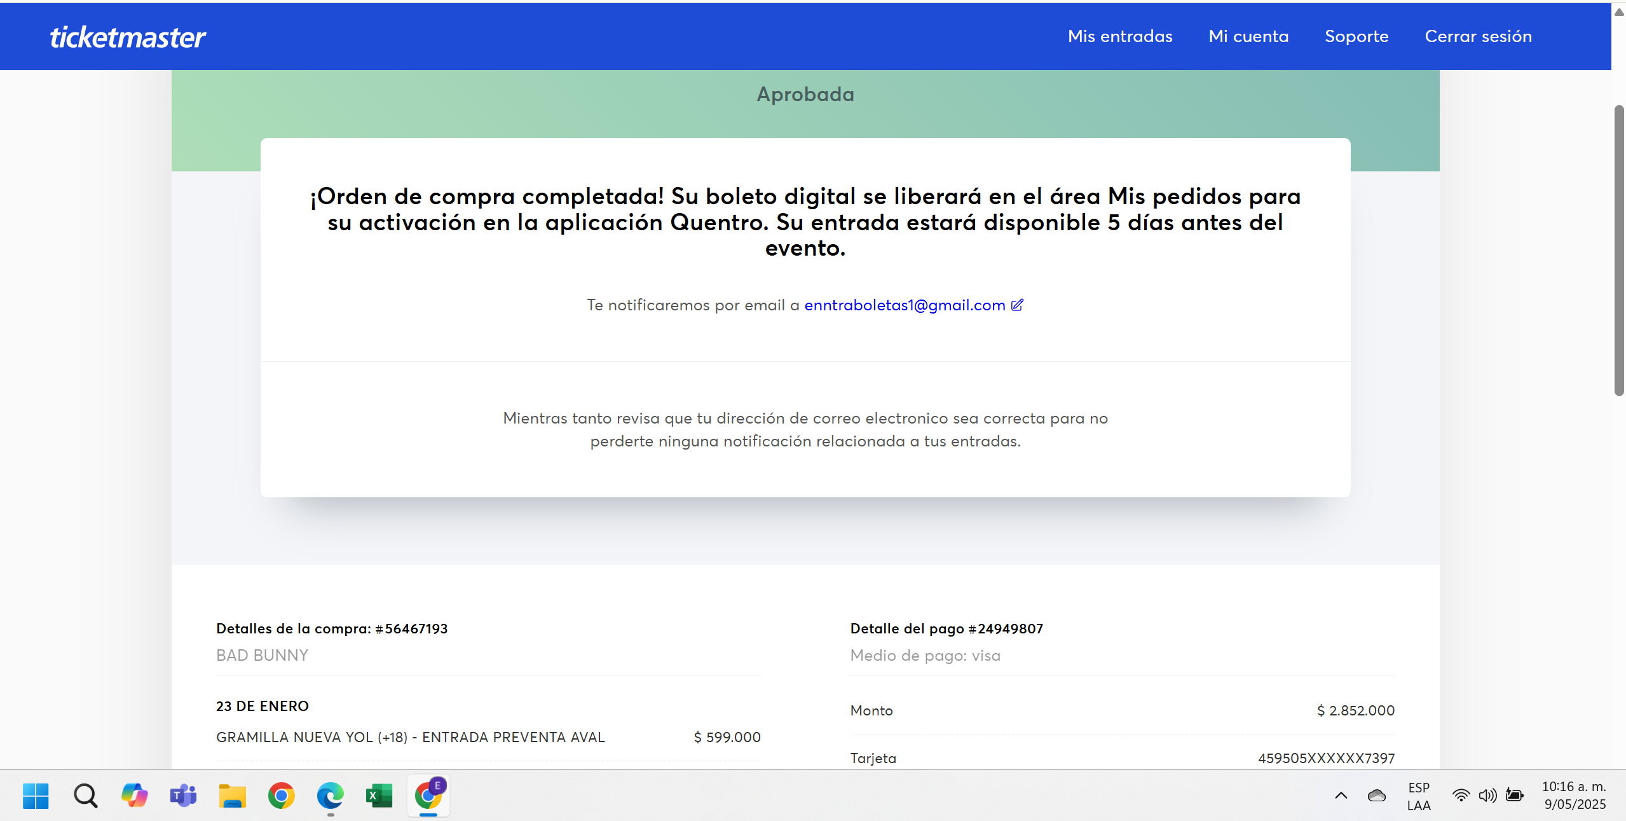This screenshot has height=821, width=1626.
Task: Open Microsoft Teams from taskbar
Action: (x=183, y=796)
